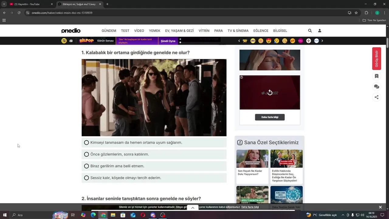Viewport: 389px width, 219px height.
Task: Open the tab search dropdown arrow
Action: tap(4, 4)
